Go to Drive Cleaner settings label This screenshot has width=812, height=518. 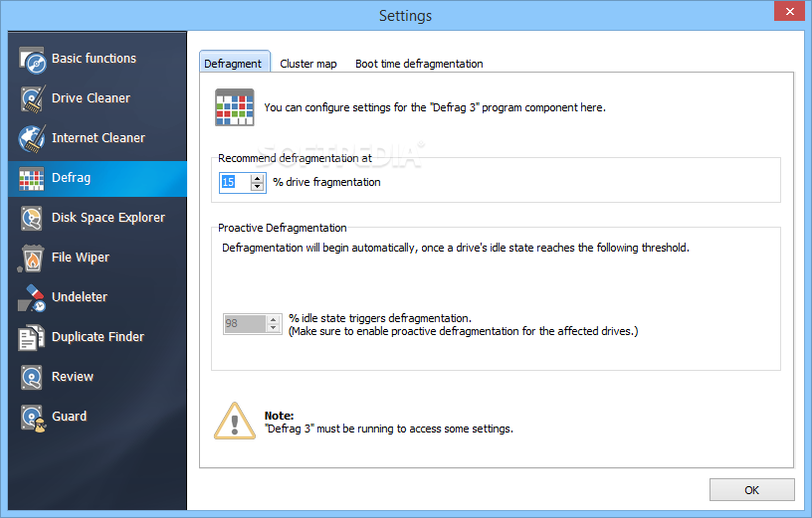91,98
